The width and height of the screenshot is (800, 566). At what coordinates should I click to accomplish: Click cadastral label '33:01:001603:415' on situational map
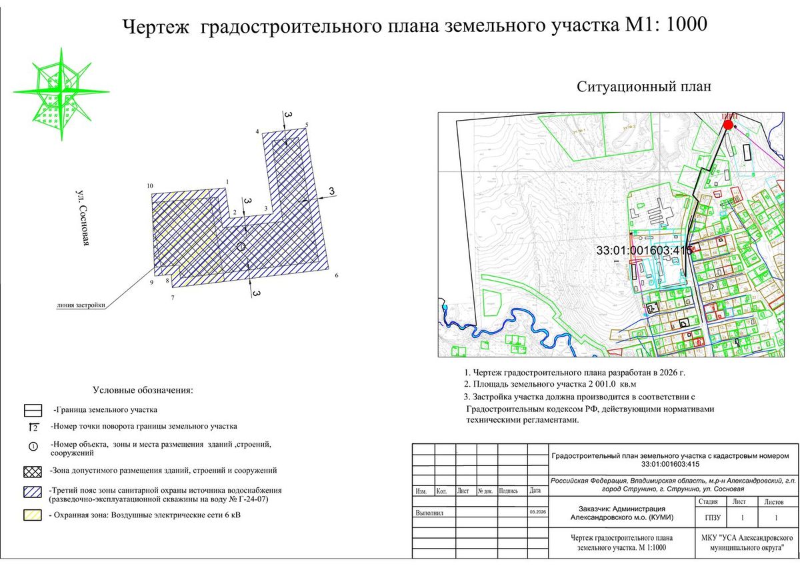point(646,251)
